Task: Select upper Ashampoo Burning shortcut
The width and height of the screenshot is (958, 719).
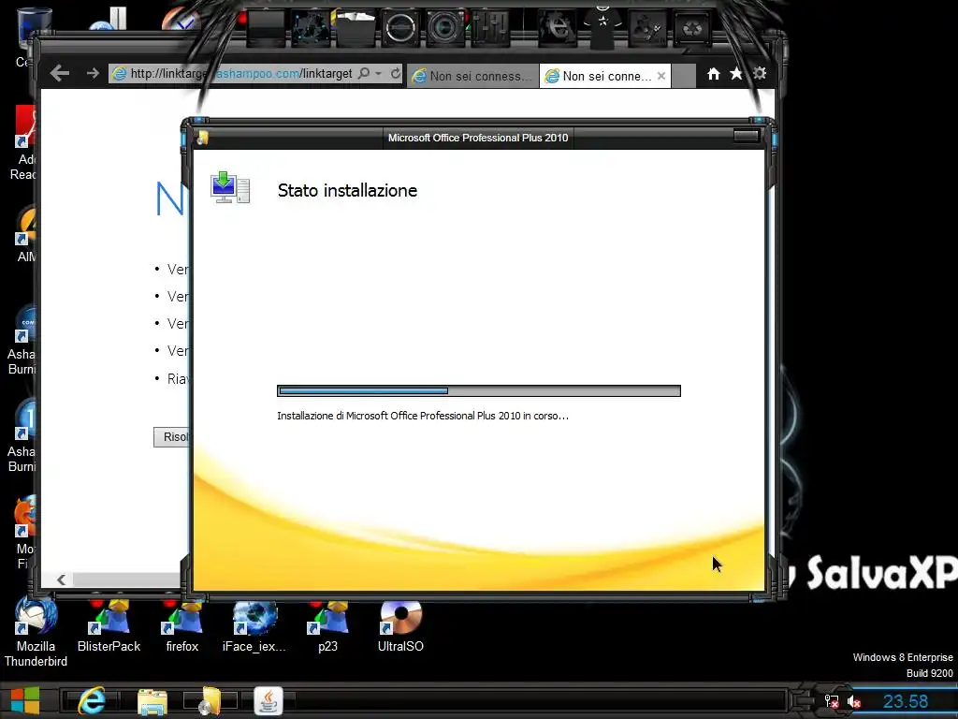Action: (23, 339)
